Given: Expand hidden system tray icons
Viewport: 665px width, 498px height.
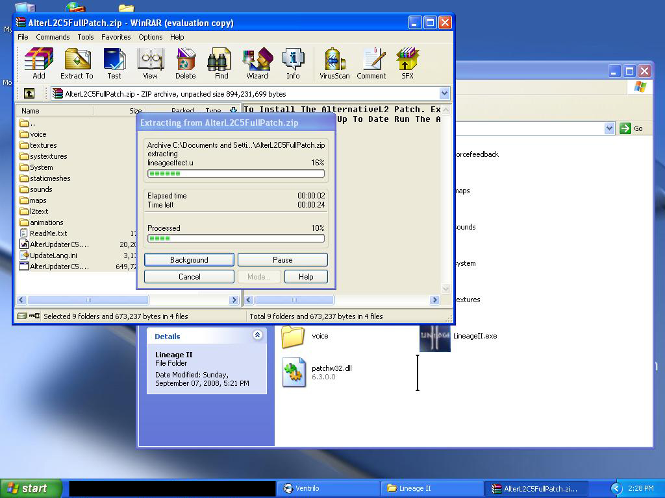Looking at the screenshot, I should [616, 489].
